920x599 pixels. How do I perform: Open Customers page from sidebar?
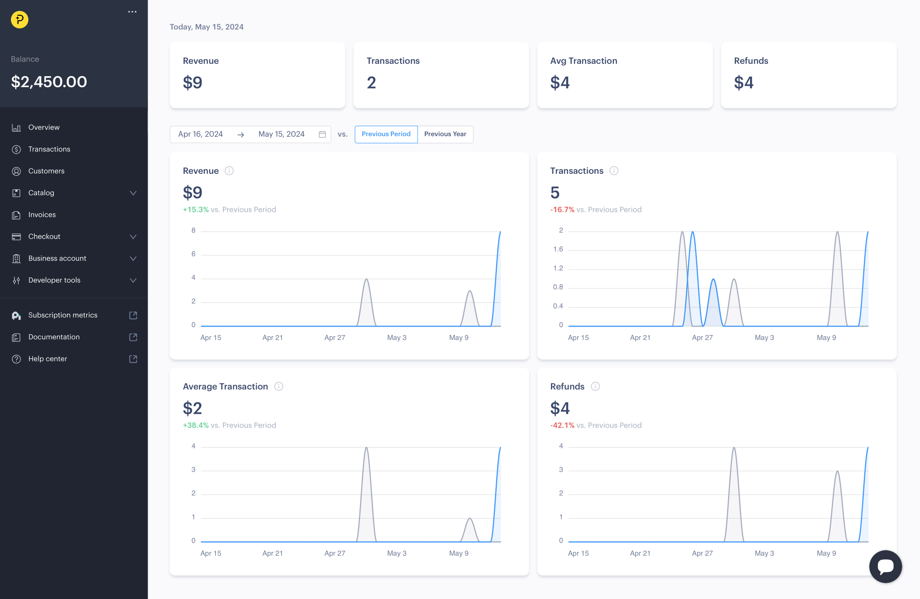[46, 171]
